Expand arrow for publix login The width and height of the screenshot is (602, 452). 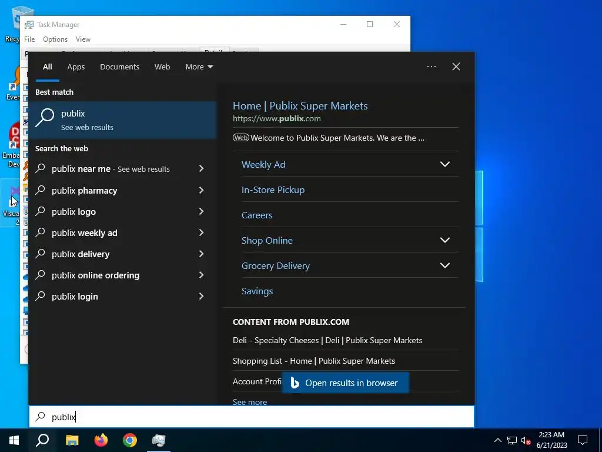(x=201, y=295)
